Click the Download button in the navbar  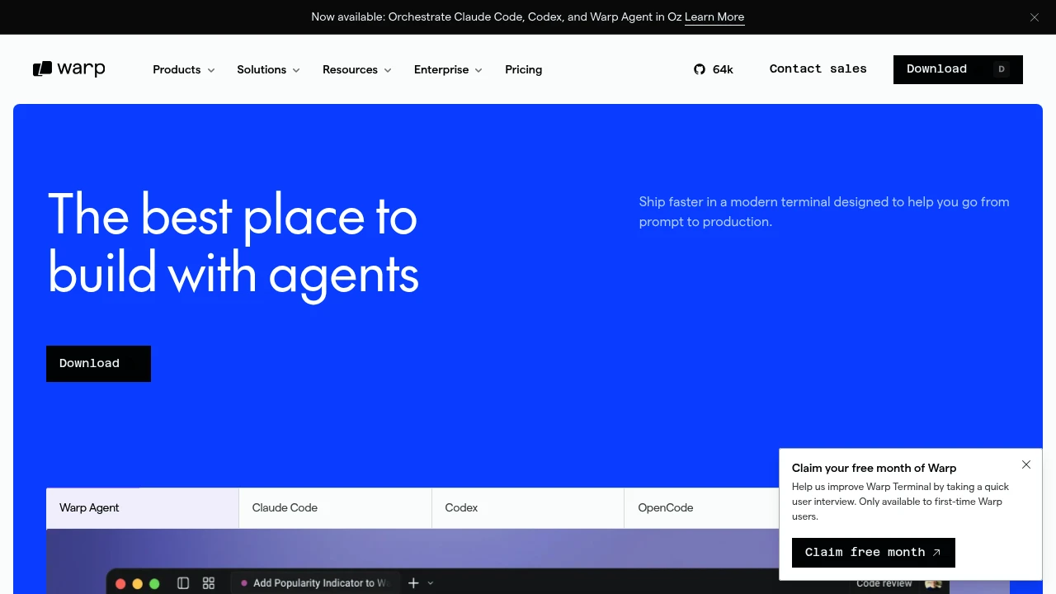click(x=958, y=69)
